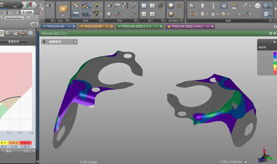Image resolution: width=277 pixels, height=164 pixels.
Task: Click the clock time sync icon
Action: (109, 14)
